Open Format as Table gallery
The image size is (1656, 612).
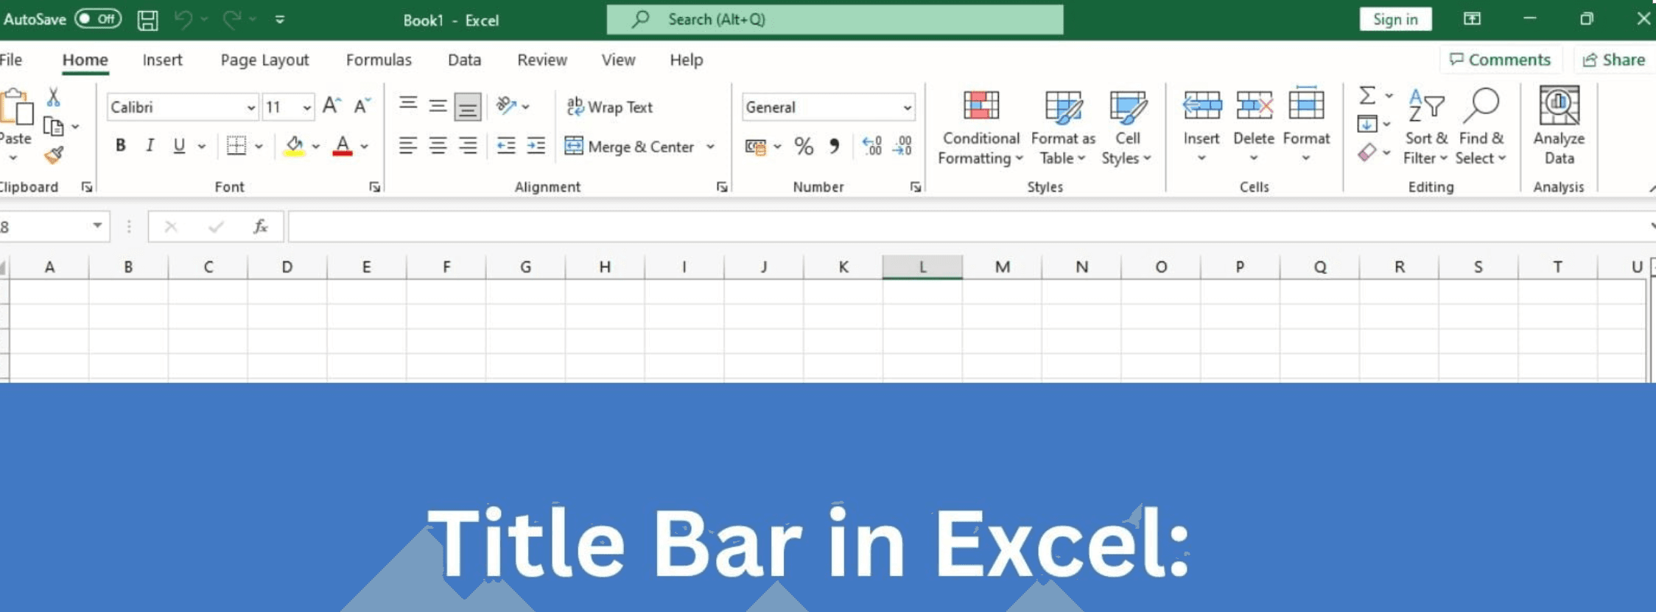[x=1063, y=127]
